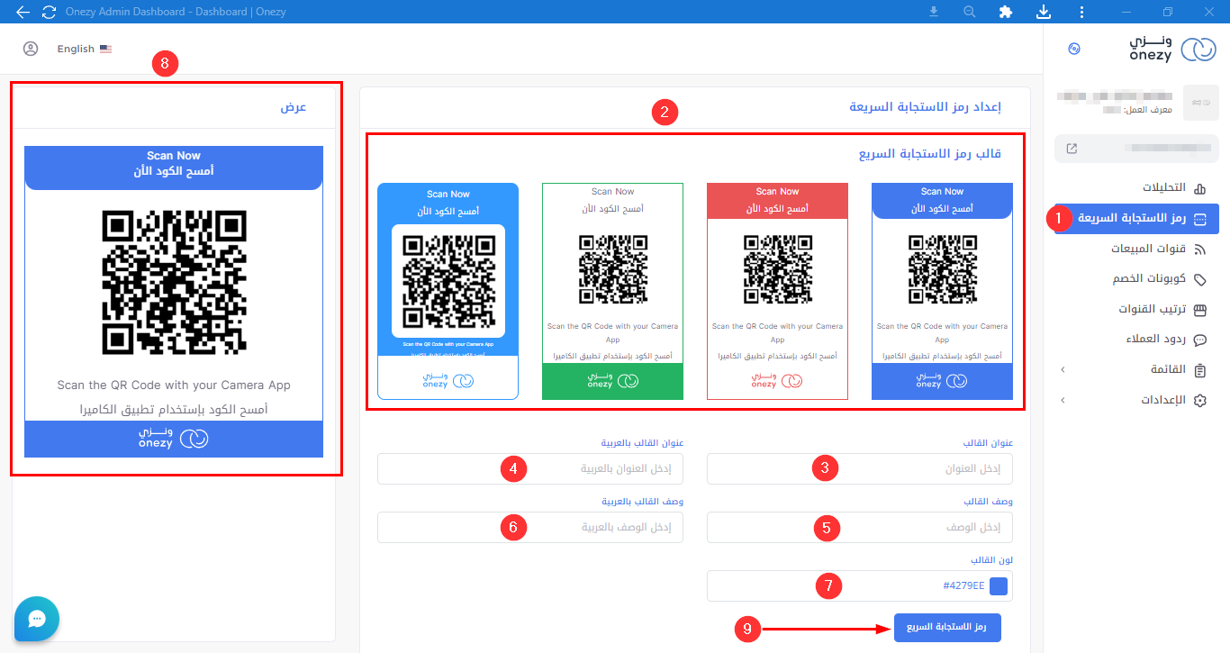Click the download tray icon in title bar
Image resolution: width=1230 pixels, height=653 pixels.
[1044, 12]
